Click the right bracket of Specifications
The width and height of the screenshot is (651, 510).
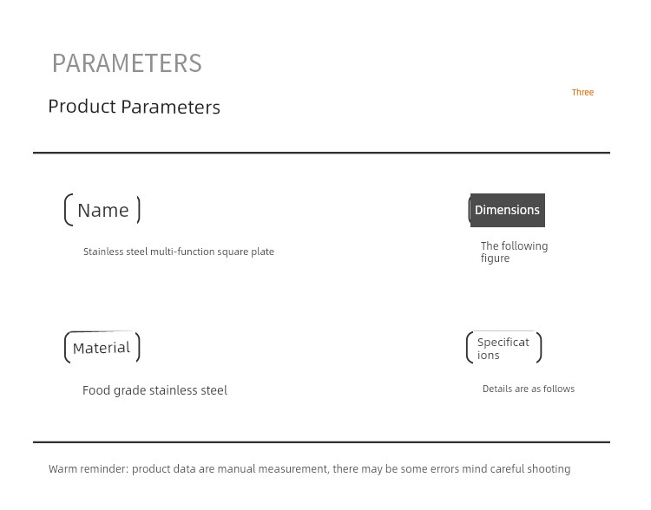pyautogui.click(x=539, y=348)
